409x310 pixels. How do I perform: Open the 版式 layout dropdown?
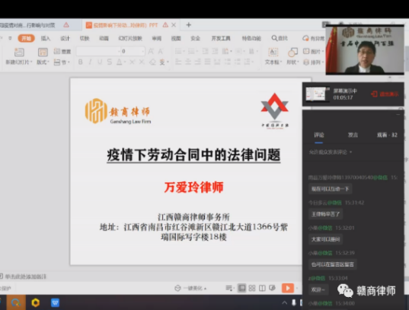tap(43, 56)
